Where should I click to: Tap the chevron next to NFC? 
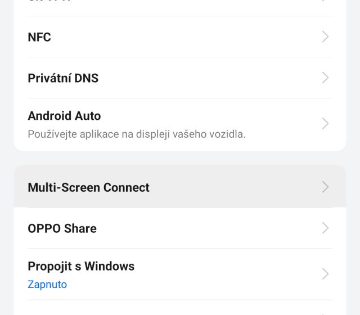click(x=325, y=37)
